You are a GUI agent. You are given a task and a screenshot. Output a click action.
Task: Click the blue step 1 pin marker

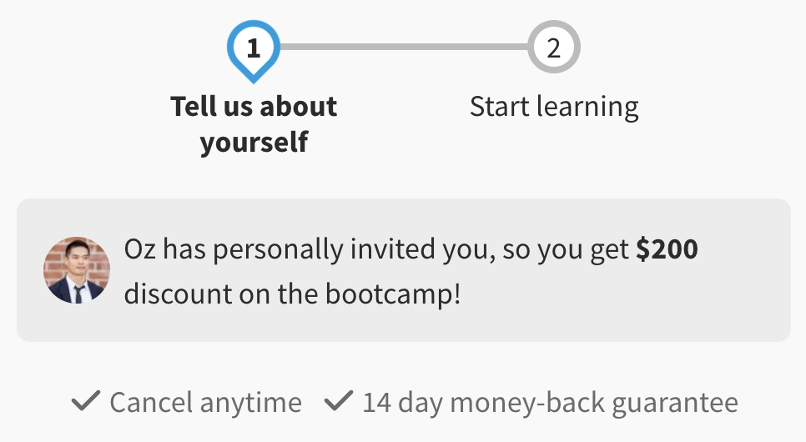(x=254, y=50)
